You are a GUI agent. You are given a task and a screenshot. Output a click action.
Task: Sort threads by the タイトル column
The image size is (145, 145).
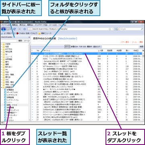47,51
